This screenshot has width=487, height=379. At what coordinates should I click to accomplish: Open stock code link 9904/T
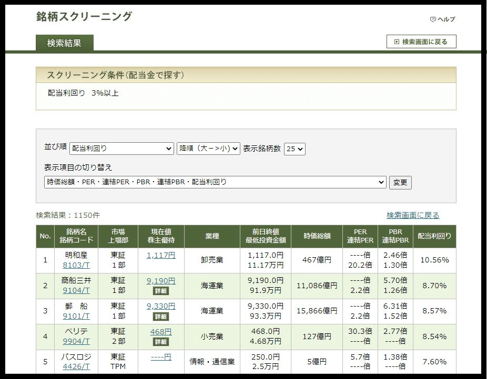point(76,341)
